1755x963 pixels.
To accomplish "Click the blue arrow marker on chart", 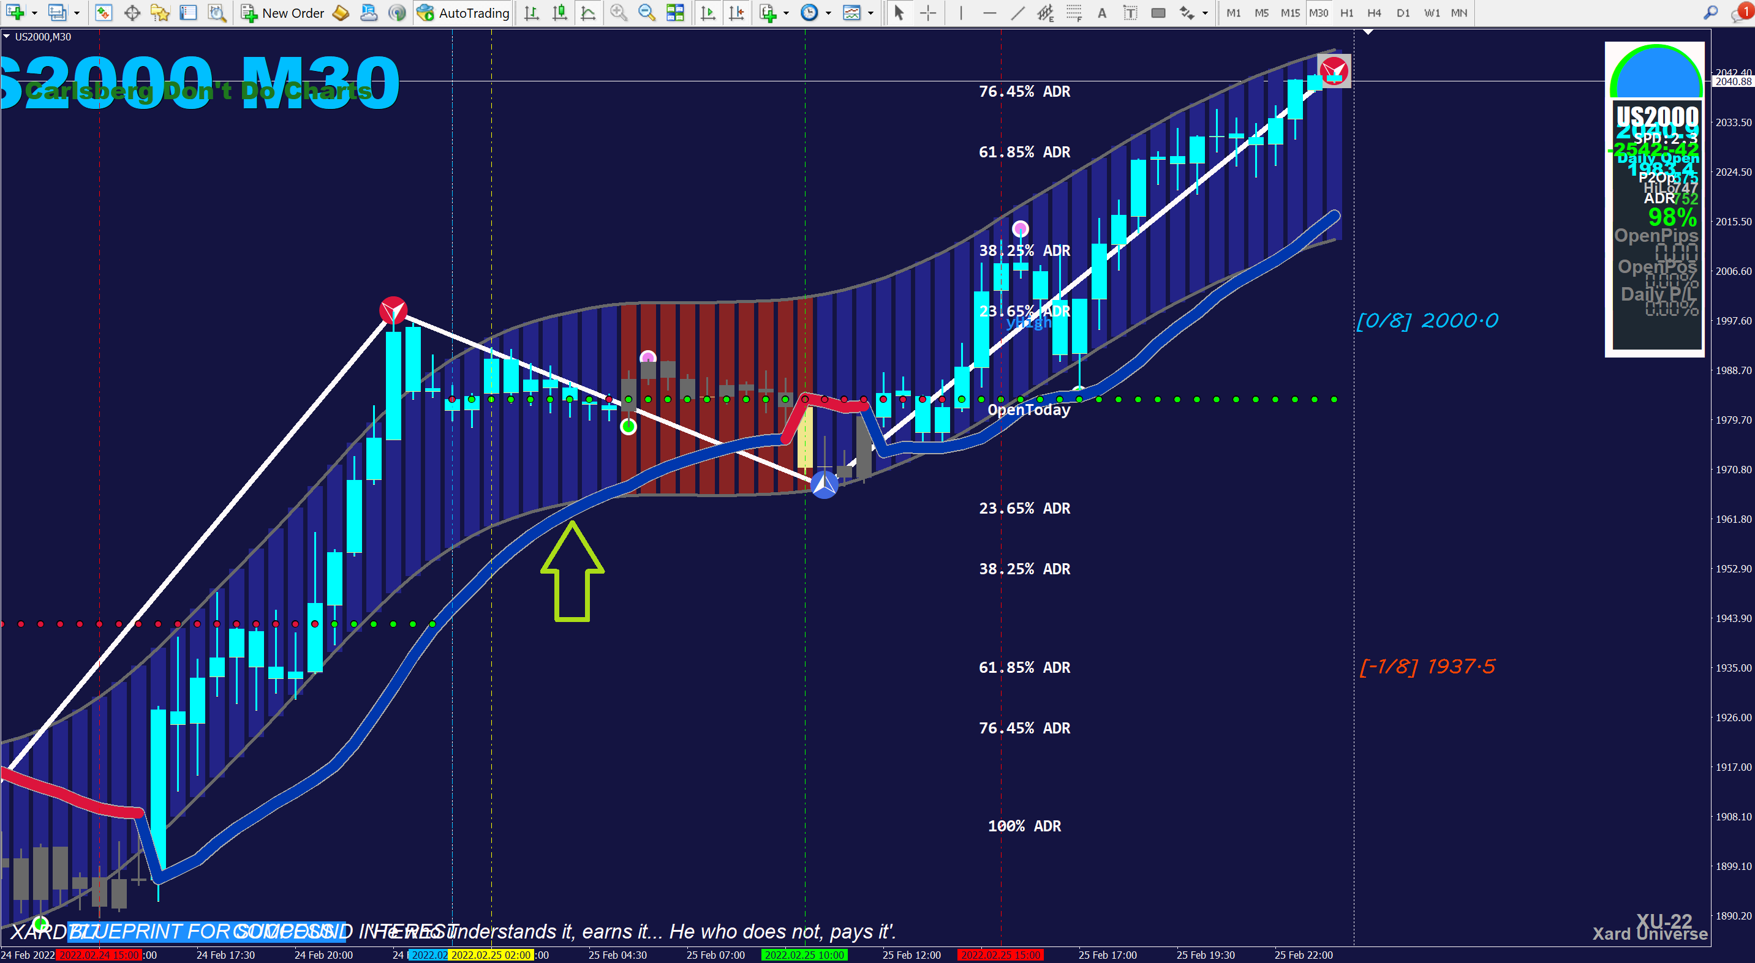I will click(825, 484).
